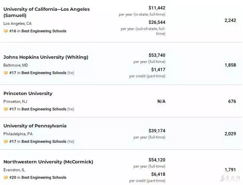
Task: Click Northwestern's Best Engineering Schools ranking link
Action: click(x=44, y=178)
